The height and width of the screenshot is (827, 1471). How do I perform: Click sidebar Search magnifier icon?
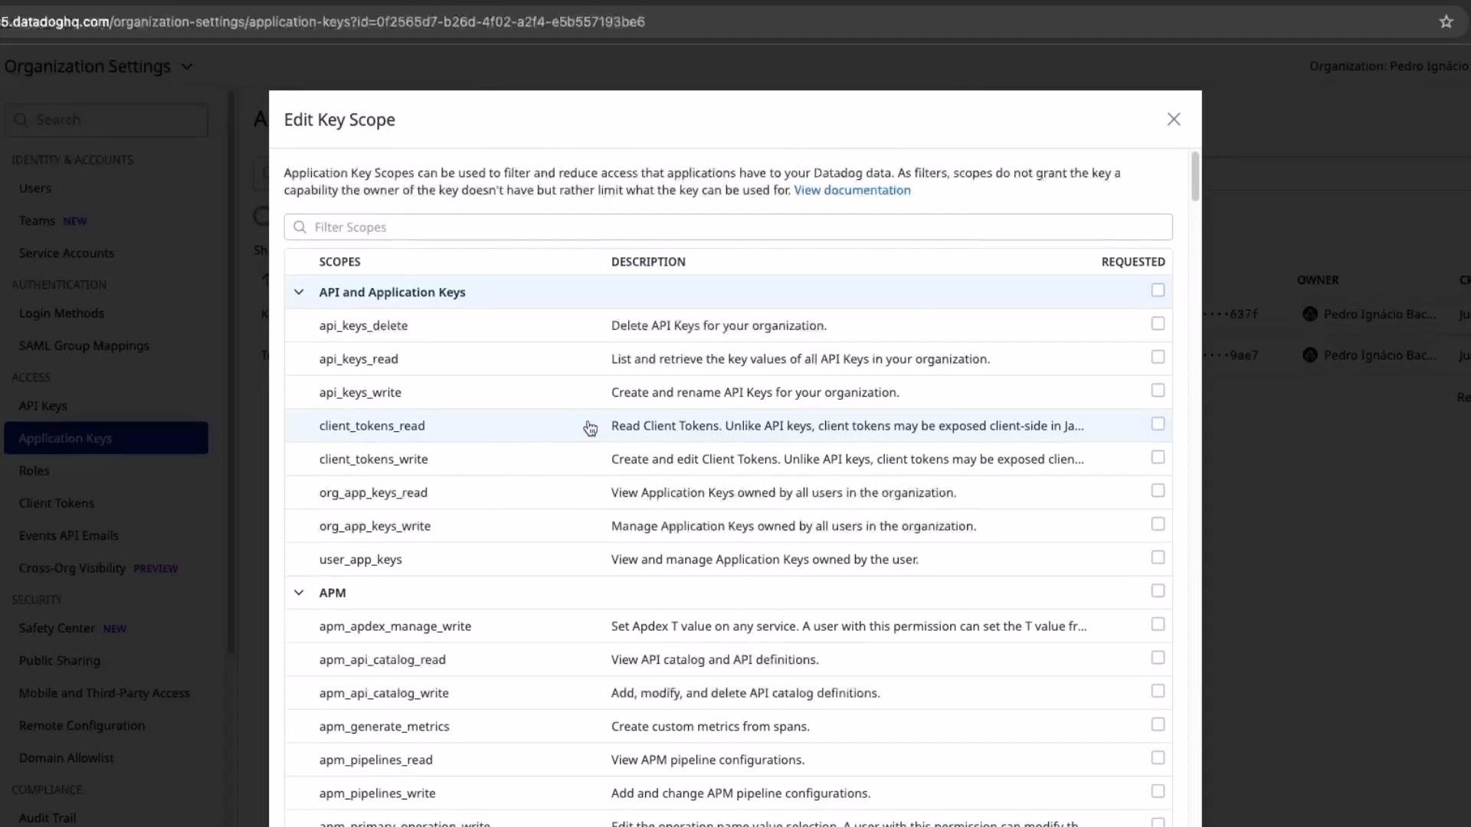(x=21, y=120)
